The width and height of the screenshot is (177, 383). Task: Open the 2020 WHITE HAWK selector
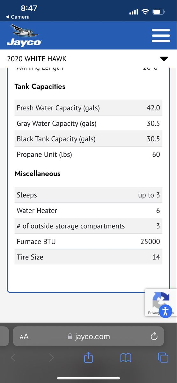[x=88, y=59]
